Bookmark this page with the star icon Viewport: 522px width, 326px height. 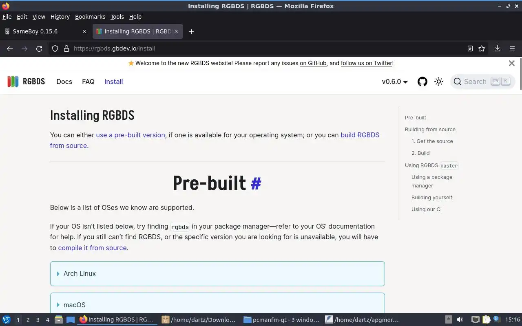pos(482,48)
